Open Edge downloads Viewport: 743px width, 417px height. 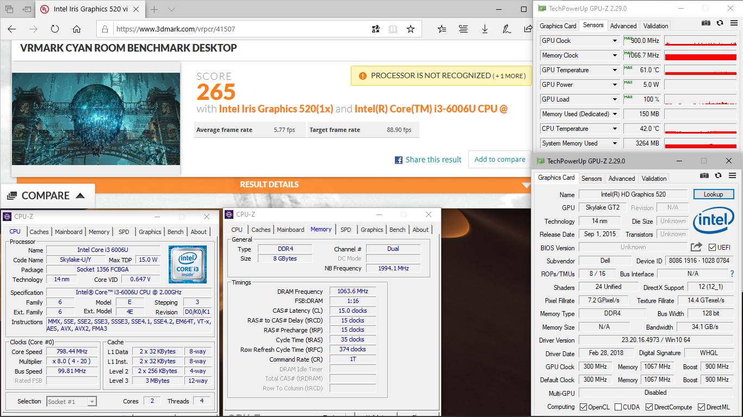pyautogui.click(x=485, y=29)
